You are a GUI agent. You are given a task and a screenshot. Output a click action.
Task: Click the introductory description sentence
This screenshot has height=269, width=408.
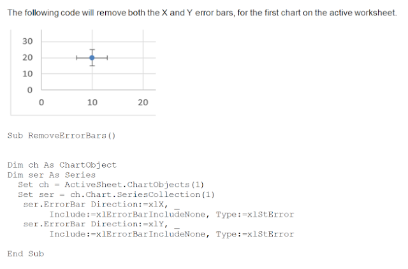click(202, 13)
